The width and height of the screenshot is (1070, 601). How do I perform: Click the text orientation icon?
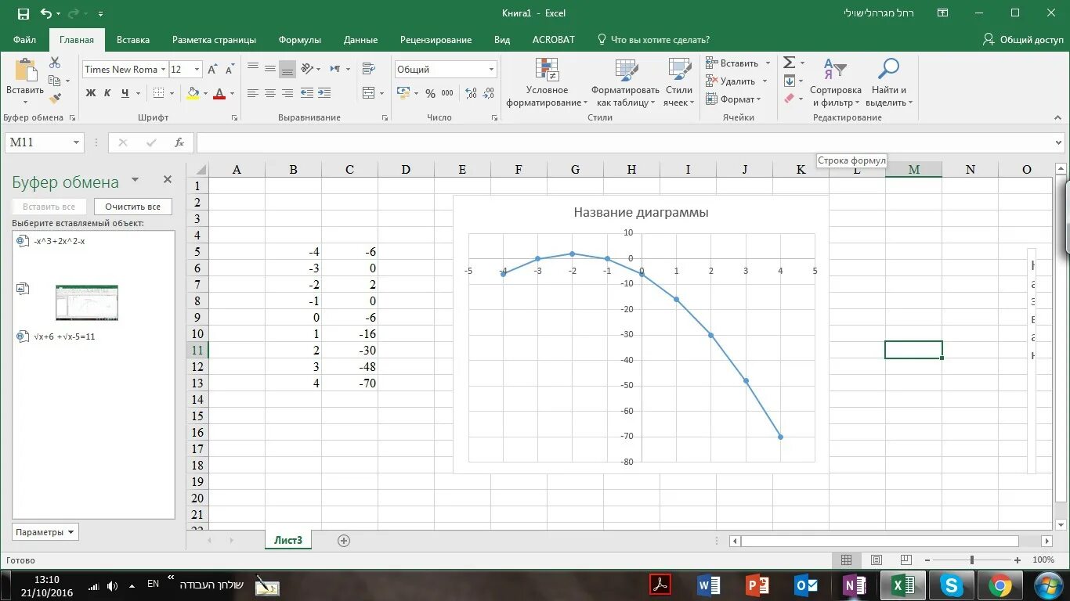click(x=307, y=68)
